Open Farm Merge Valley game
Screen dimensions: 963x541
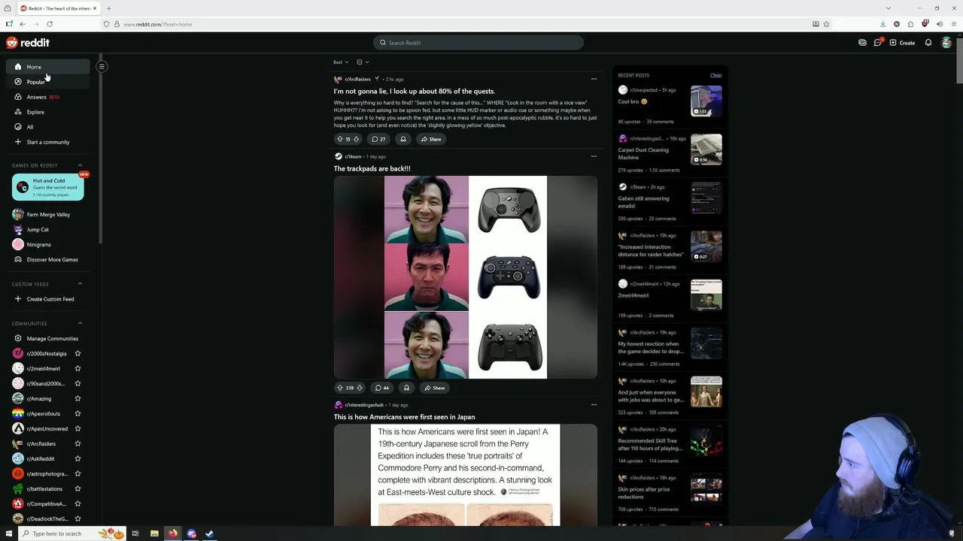tap(48, 214)
